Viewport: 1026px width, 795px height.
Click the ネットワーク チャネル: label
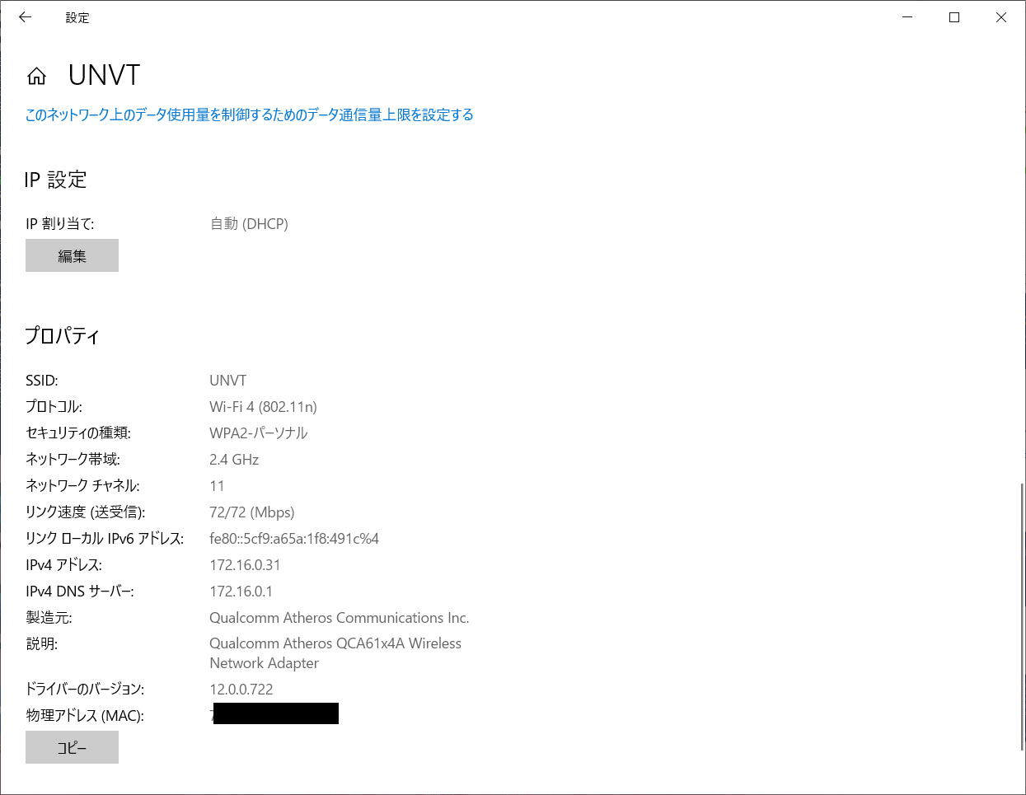pyautogui.click(x=82, y=486)
